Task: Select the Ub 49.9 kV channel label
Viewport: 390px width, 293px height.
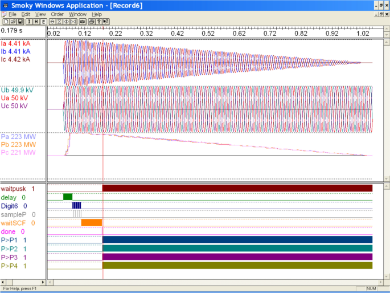Action: point(17,90)
